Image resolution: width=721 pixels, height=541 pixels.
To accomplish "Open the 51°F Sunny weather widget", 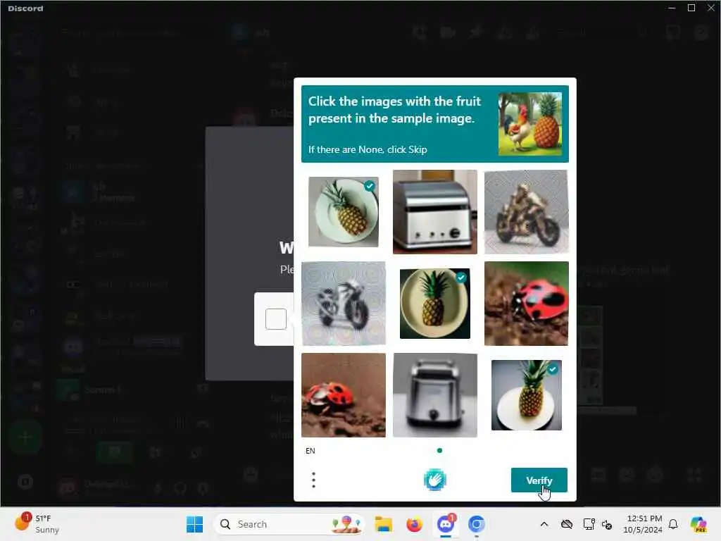I will pos(37,524).
